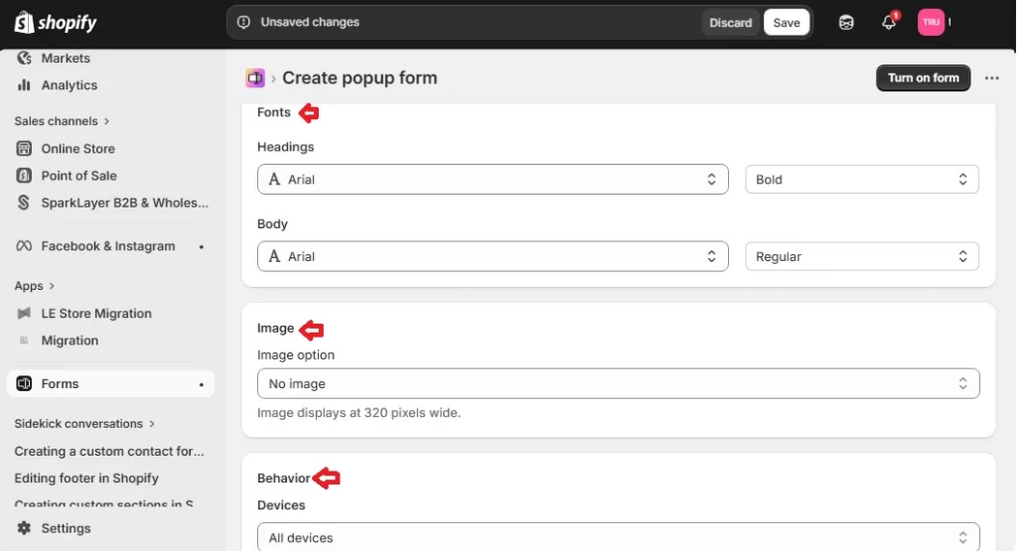Image resolution: width=1017 pixels, height=551 pixels.
Task: Open the Body Regular weight dropdown
Action: click(862, 257)
